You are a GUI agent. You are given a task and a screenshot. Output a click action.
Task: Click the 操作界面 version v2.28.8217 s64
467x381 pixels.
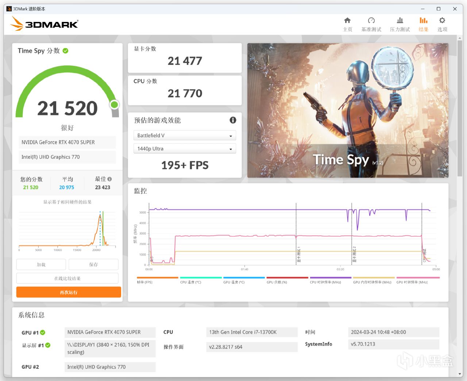[252, 347]
